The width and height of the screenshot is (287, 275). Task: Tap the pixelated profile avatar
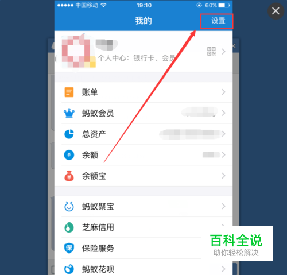pyautogui.click(x=76, y=52)
